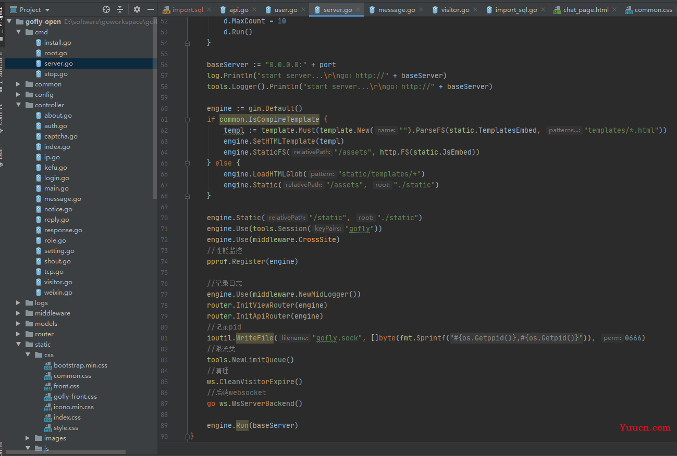Image resolution: width=677 pixels, height=456 pixels.
Task: Close the server.go editor tab
Action: tap(358, 10)
